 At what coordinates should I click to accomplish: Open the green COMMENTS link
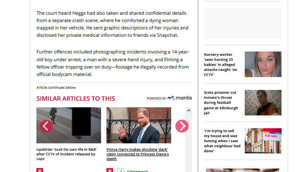point(137,171)
